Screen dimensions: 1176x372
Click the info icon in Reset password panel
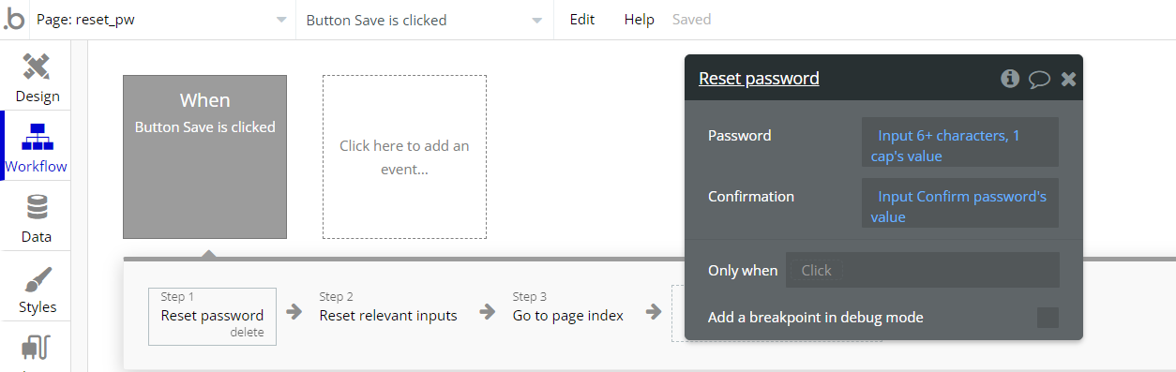(x=1010, y=79)
